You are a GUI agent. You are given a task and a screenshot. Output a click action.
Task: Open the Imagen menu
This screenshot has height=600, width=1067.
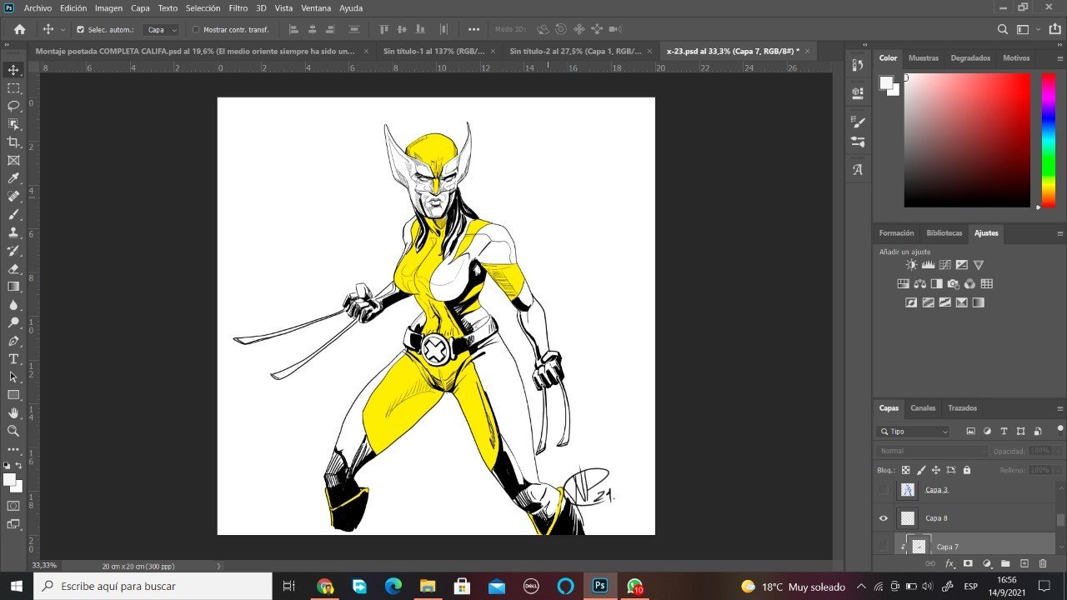[x=108, y=7]
